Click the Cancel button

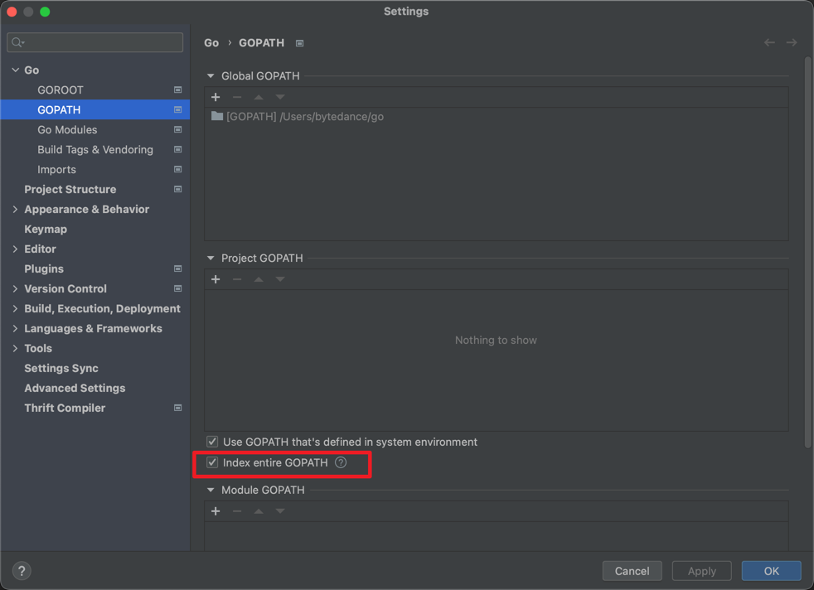point(632,571)
